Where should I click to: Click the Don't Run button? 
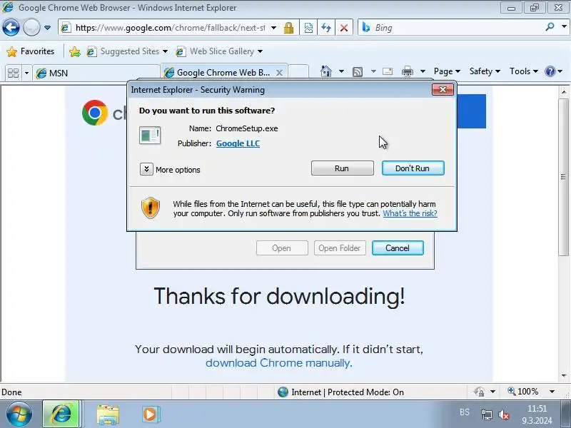413,168
